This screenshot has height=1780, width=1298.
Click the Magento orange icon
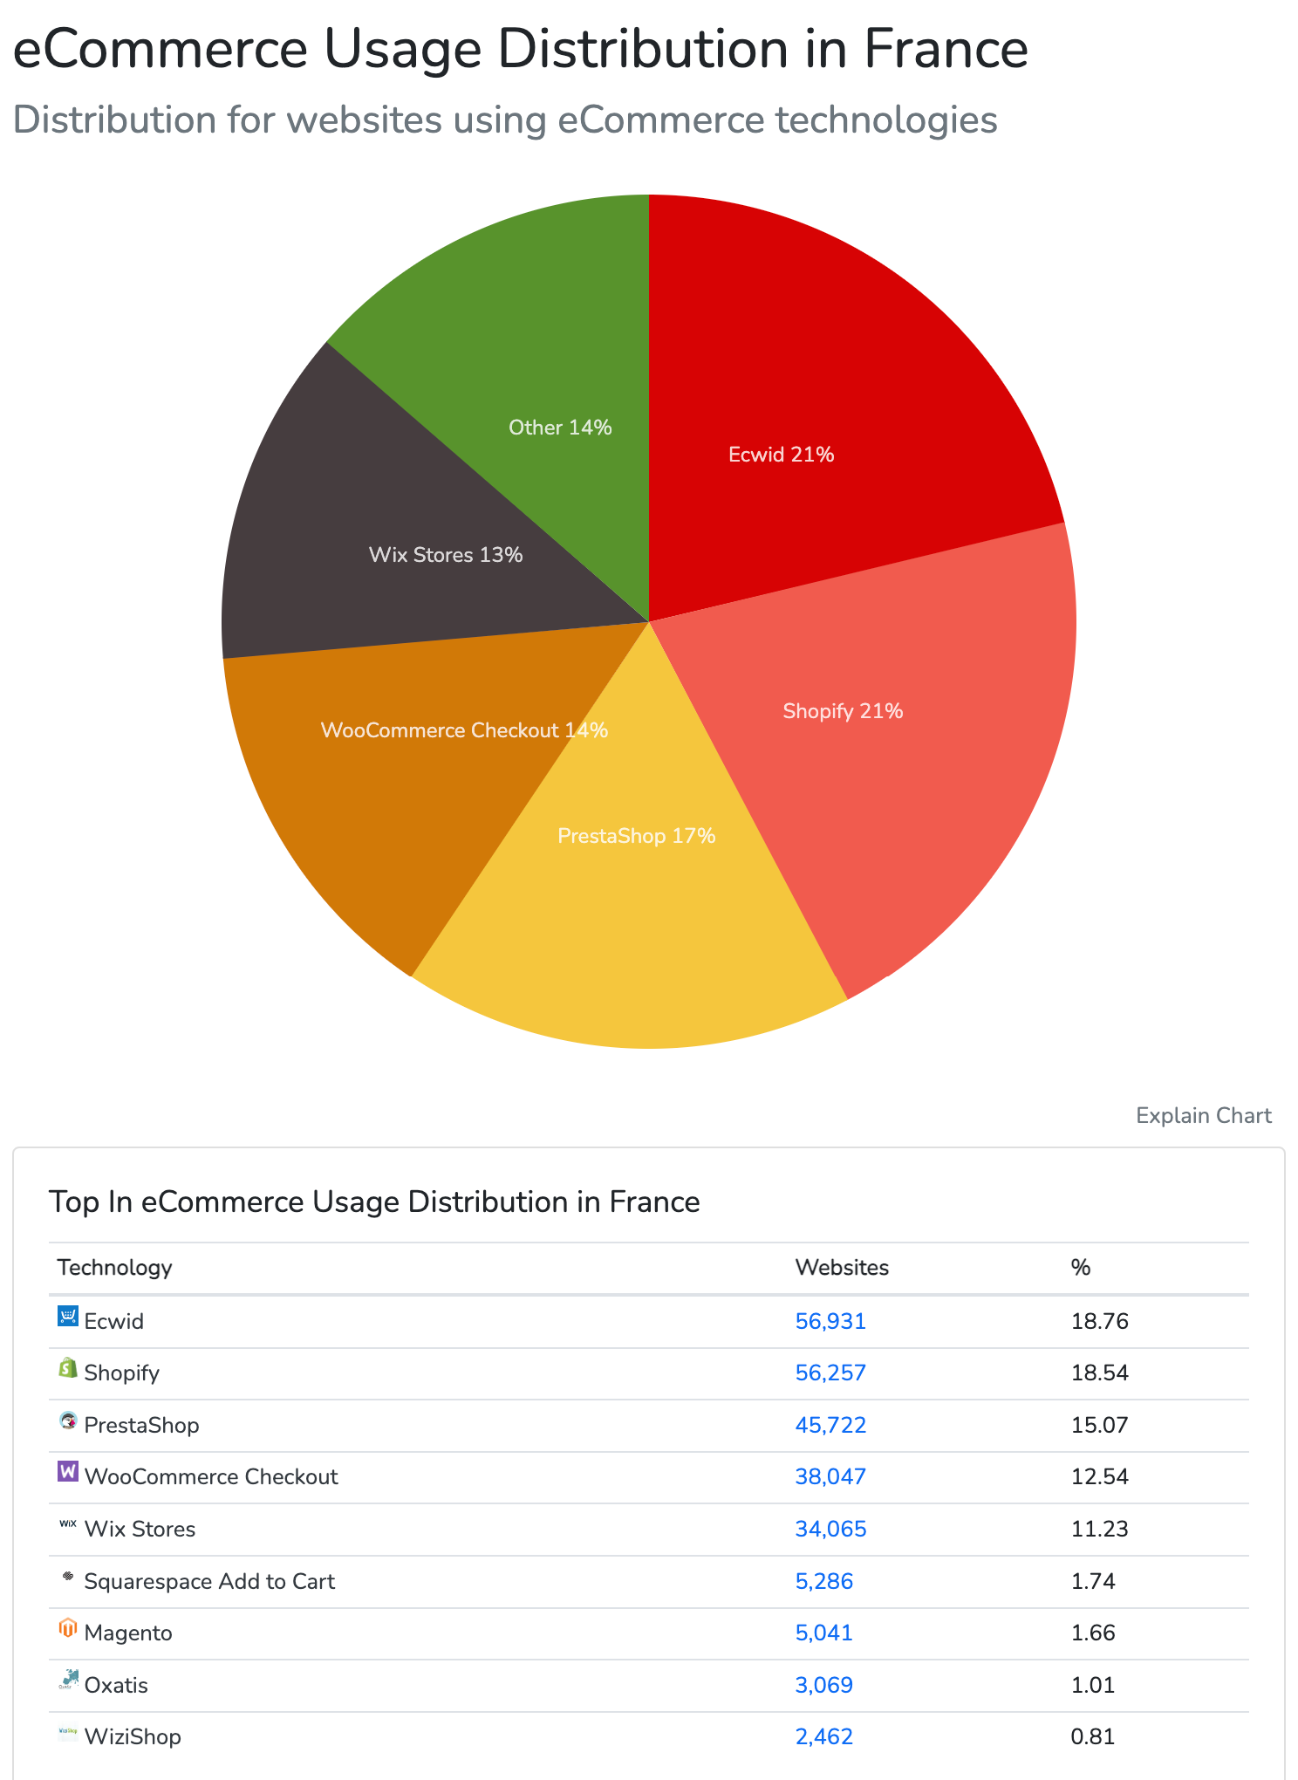coord(68,1628)
